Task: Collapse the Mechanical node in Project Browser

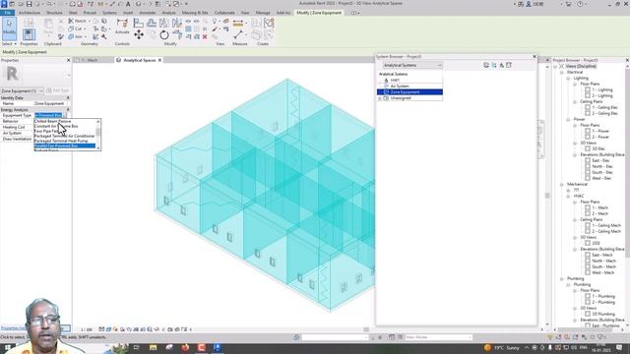Action: [x=562, y=185]
